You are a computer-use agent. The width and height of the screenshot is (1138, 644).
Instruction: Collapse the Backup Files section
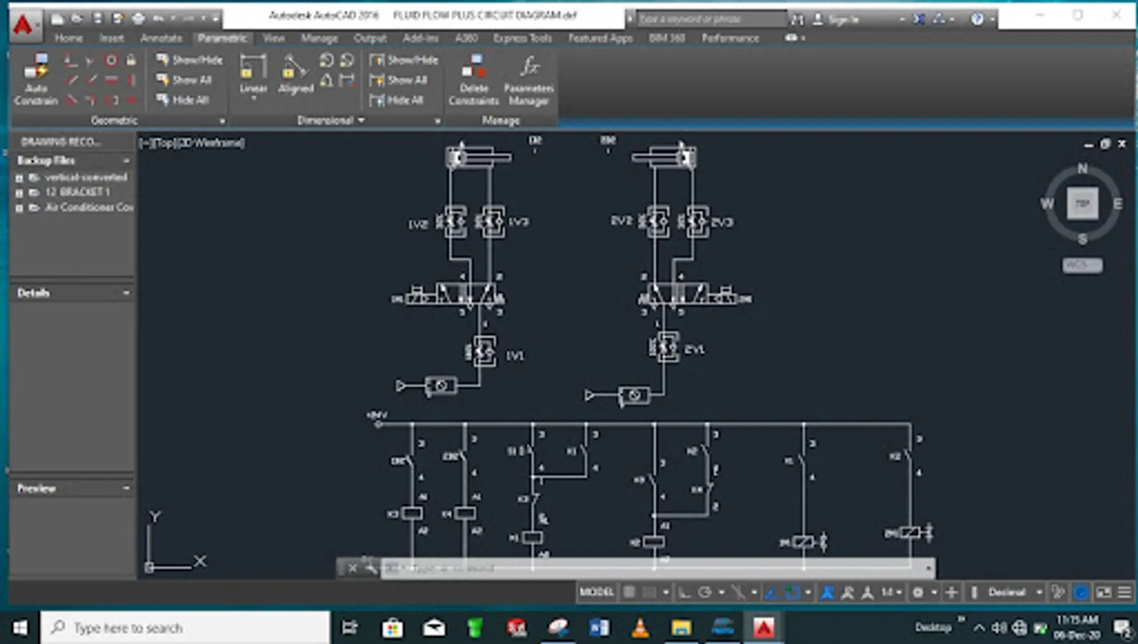126,160
